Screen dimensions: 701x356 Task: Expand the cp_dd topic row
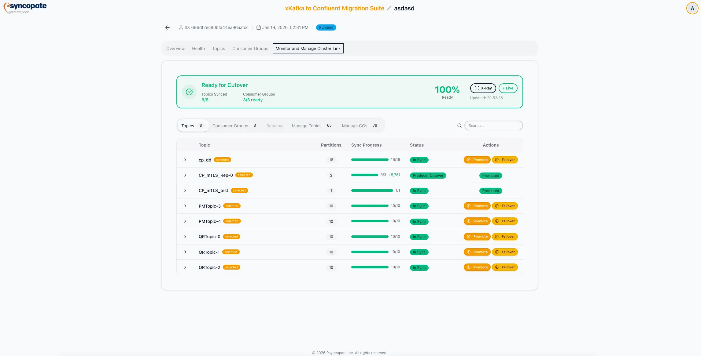click(185, 160)
